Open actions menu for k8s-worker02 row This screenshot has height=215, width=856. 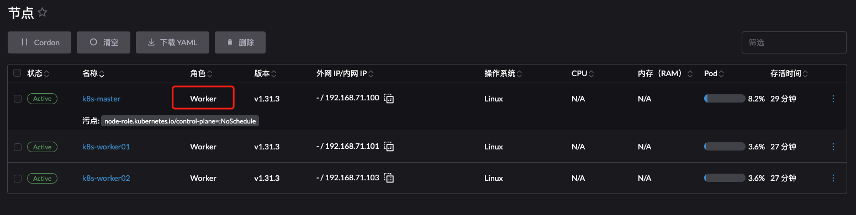pos(833,178)
